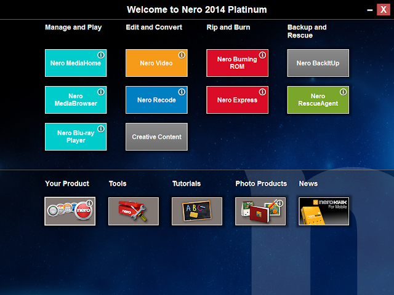Click info icon on Your Product thumbnail
This screenshot has width=394, height=295.
[x=89, y=203]
